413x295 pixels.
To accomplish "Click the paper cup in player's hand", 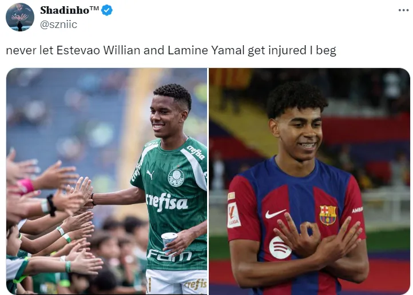I will pyautogui.click(x=169, y=241).
